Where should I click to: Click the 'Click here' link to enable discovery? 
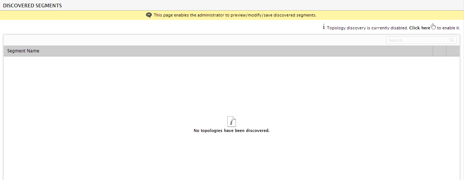420,28
